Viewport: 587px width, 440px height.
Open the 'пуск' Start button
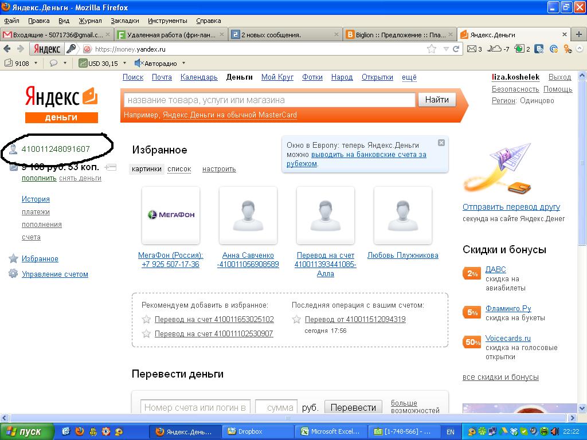click(26, 431)
